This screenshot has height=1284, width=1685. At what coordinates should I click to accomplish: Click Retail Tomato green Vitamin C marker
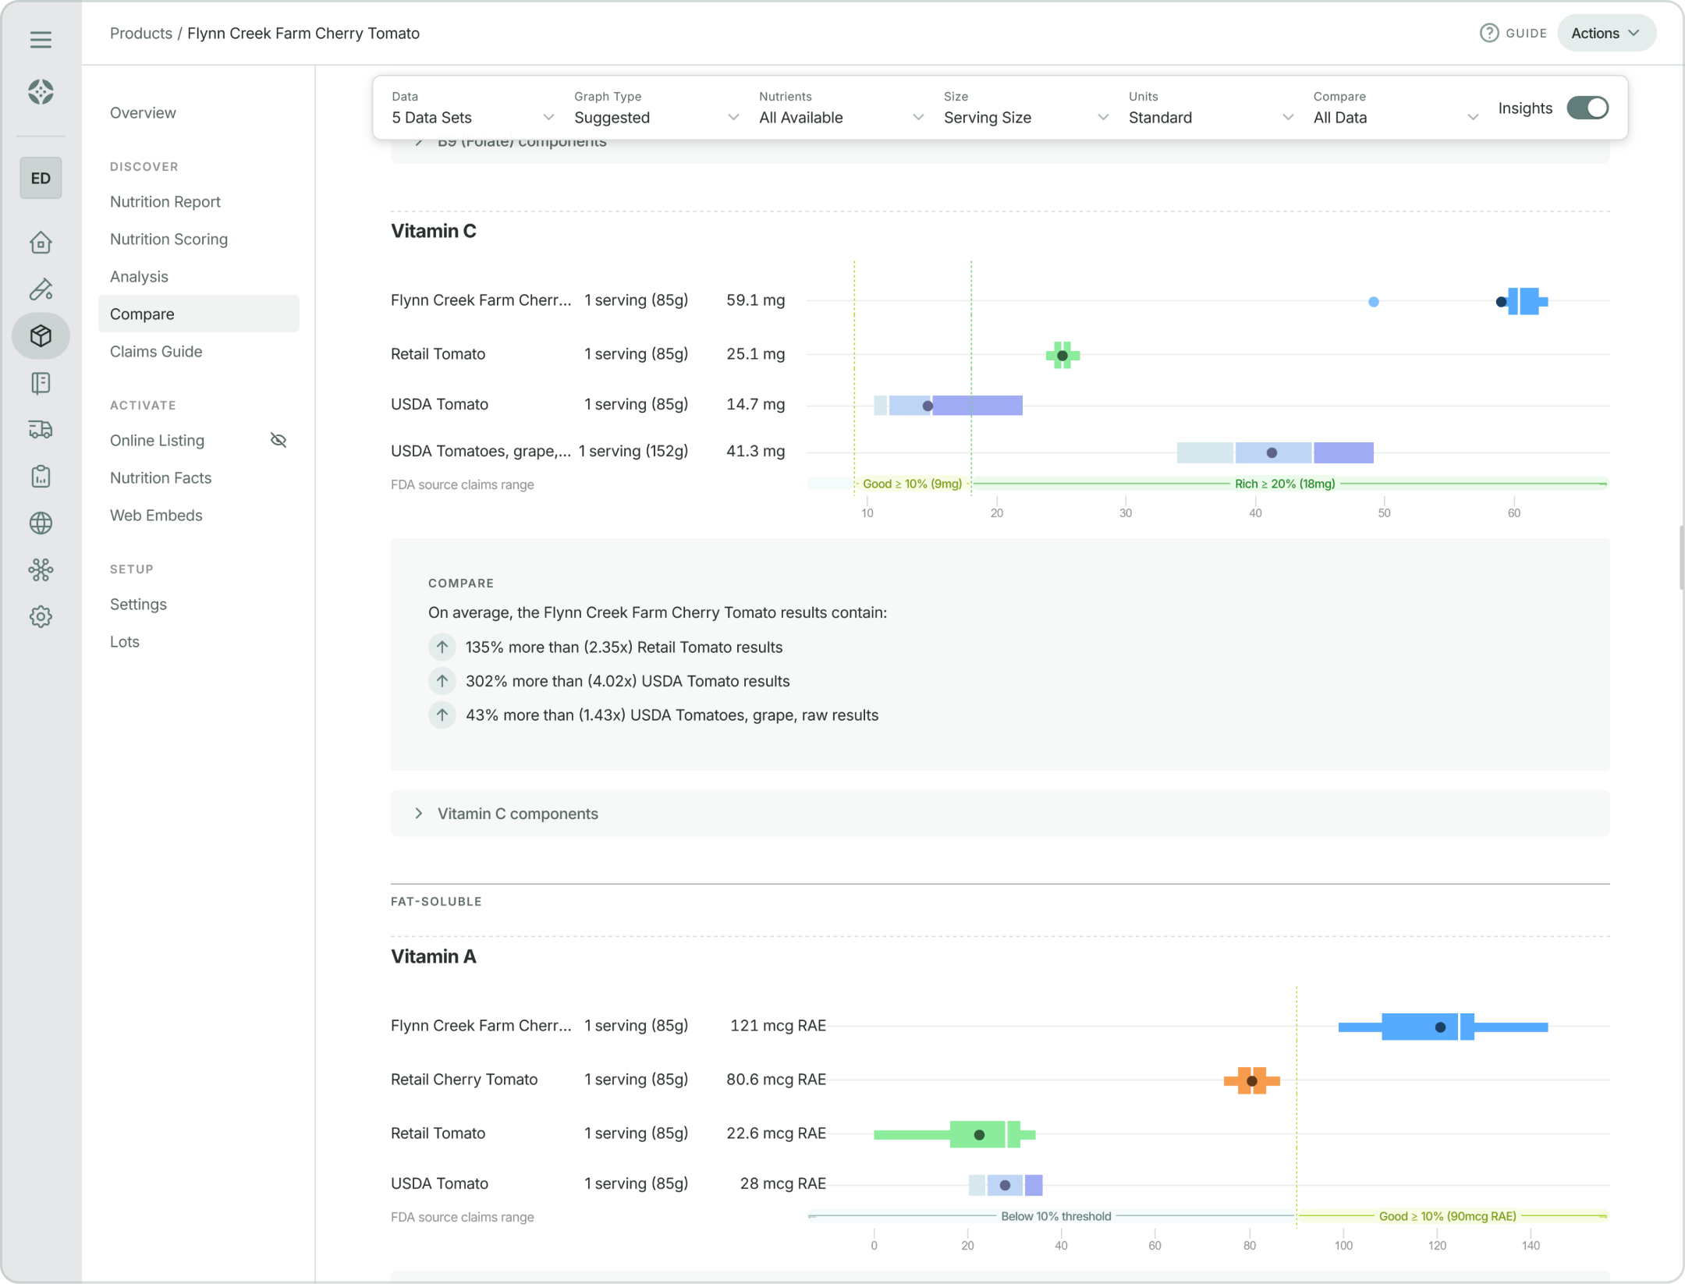point(1062,356)
